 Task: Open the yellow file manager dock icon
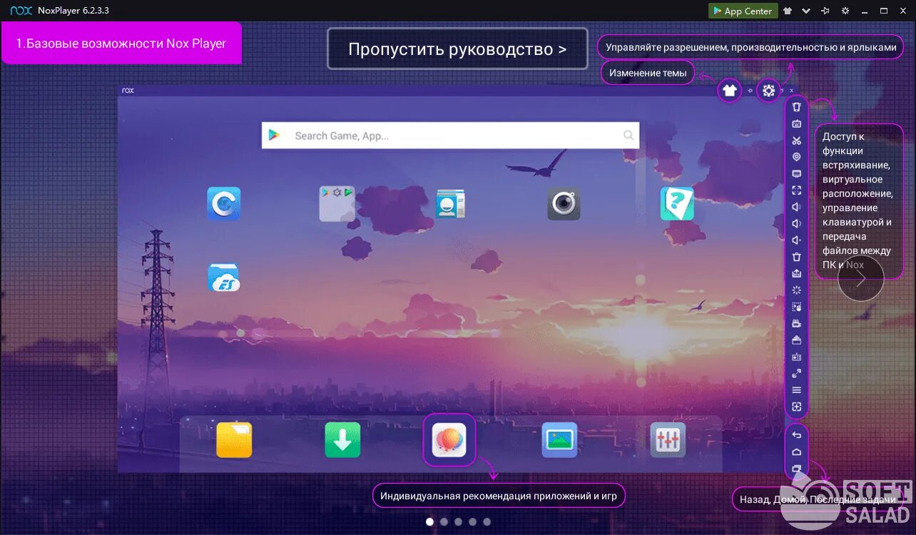(234, 439)
